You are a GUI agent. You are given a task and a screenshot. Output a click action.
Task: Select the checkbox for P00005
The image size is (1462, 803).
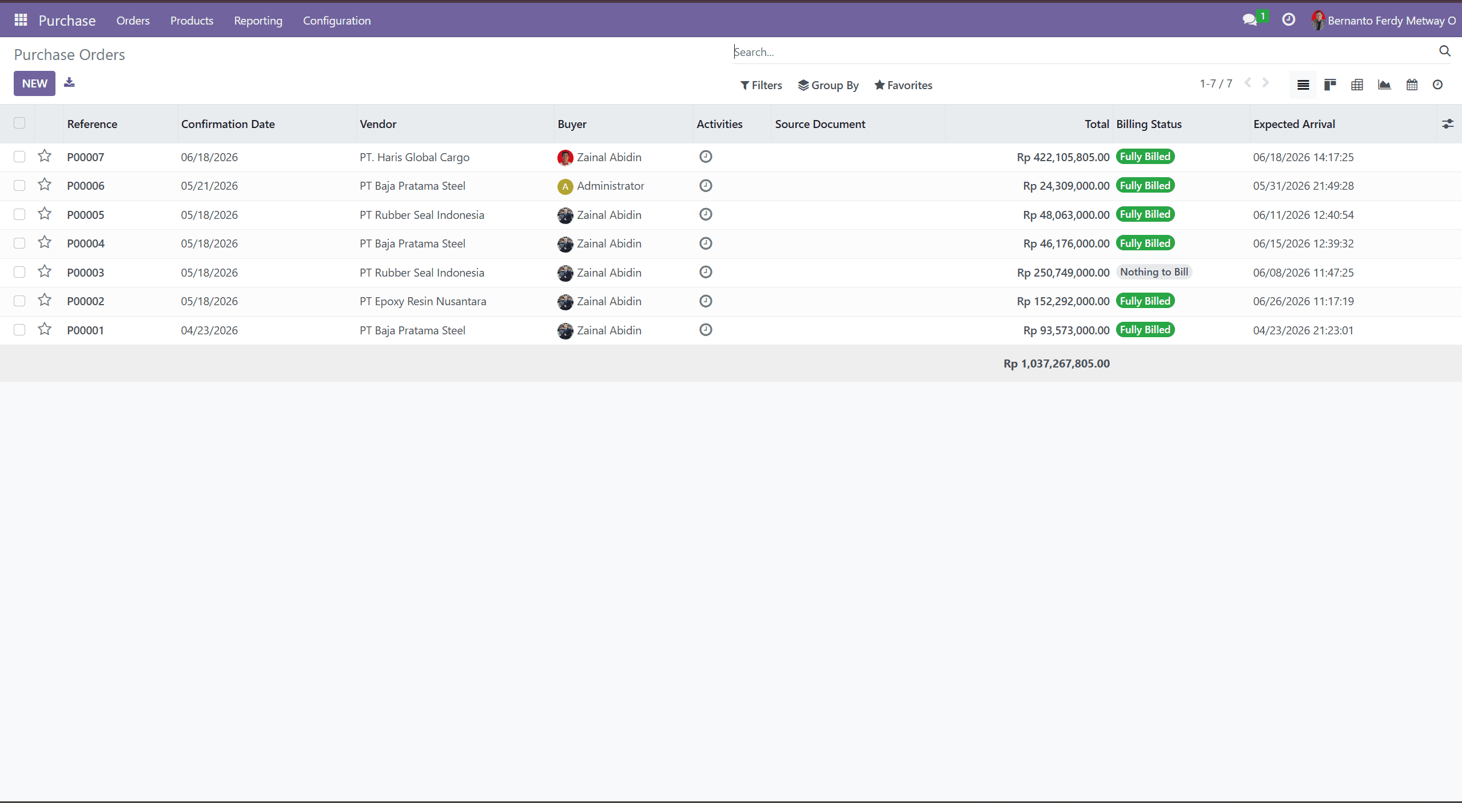[x=19, y=214]
